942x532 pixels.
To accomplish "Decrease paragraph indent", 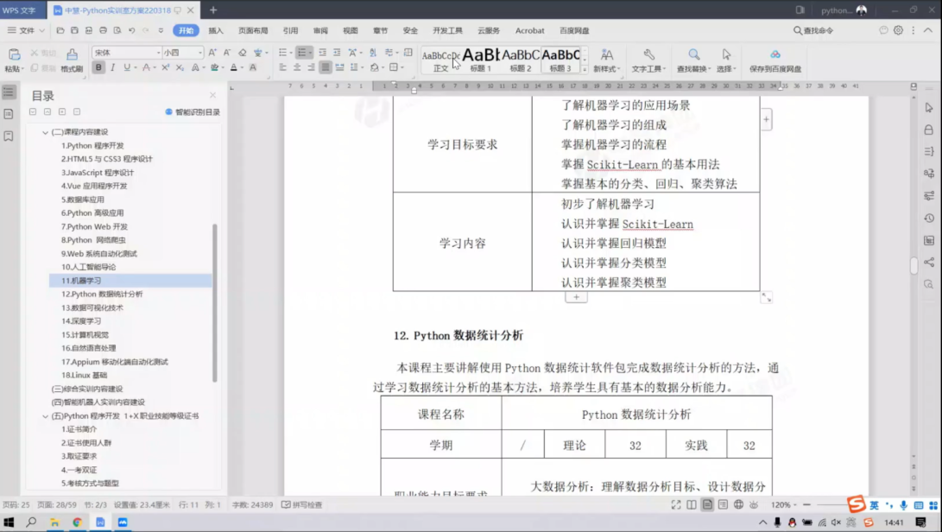I will 323,53.
